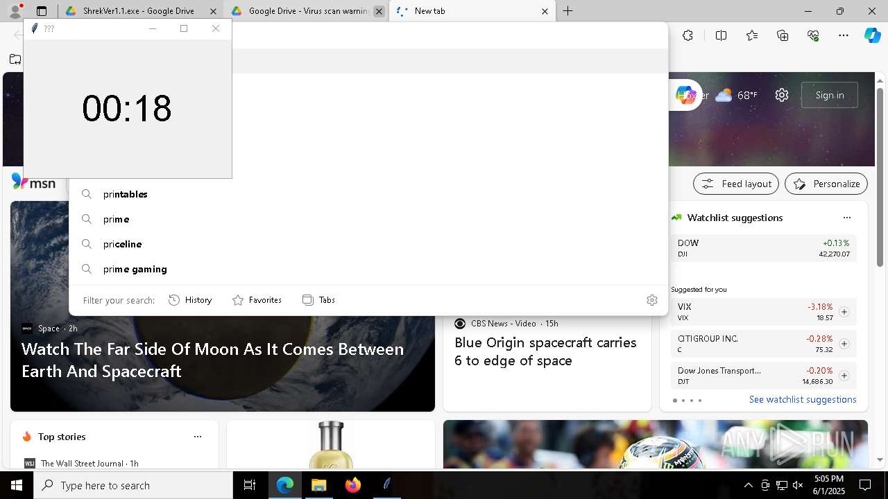Viewport: 888px width, 499px height.
Task: Select the printables search suggestion
Action: 368,194
